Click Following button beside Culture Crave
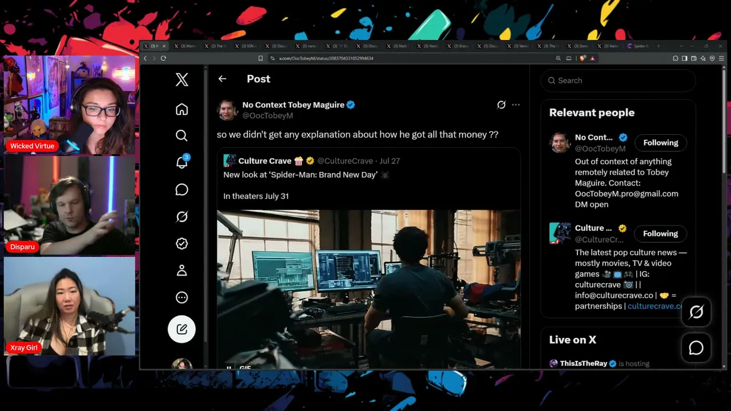This screenshot has height=411, width=731. 660,233
